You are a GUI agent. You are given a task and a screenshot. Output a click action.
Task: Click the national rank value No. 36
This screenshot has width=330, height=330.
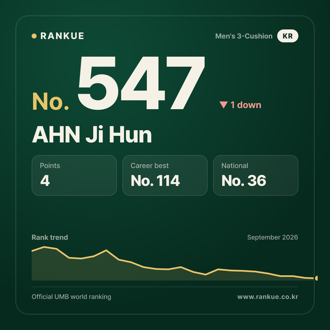click(244, 181)
